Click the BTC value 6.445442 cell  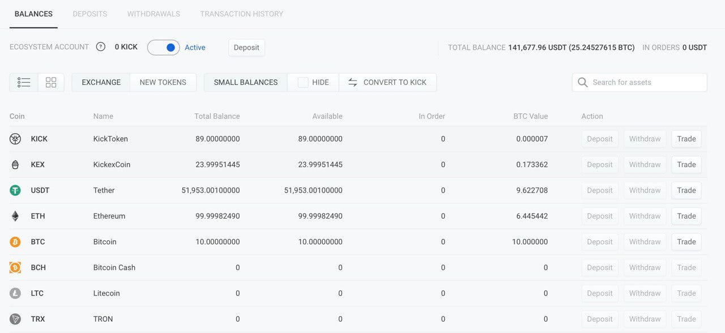click(x=532, y=216)
